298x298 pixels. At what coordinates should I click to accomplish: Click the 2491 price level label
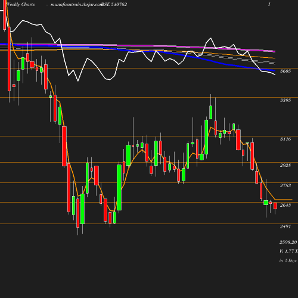pyautogui.click(x=285, y=226)
